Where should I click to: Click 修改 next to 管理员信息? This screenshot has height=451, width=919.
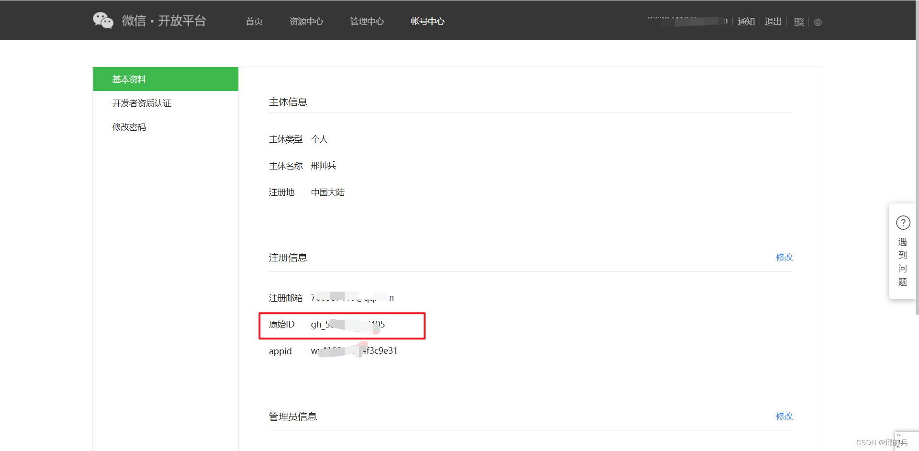click(x=784, y=416)
